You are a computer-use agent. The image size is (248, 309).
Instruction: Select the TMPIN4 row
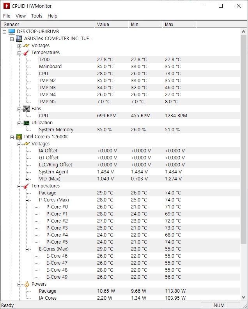click(x=139, y=95)
